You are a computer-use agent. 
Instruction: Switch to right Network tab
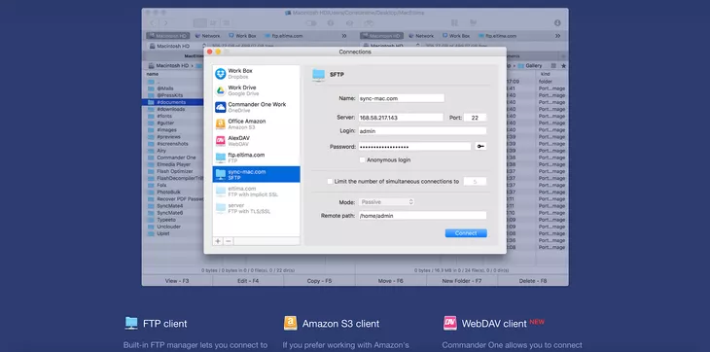coord(421,36)
